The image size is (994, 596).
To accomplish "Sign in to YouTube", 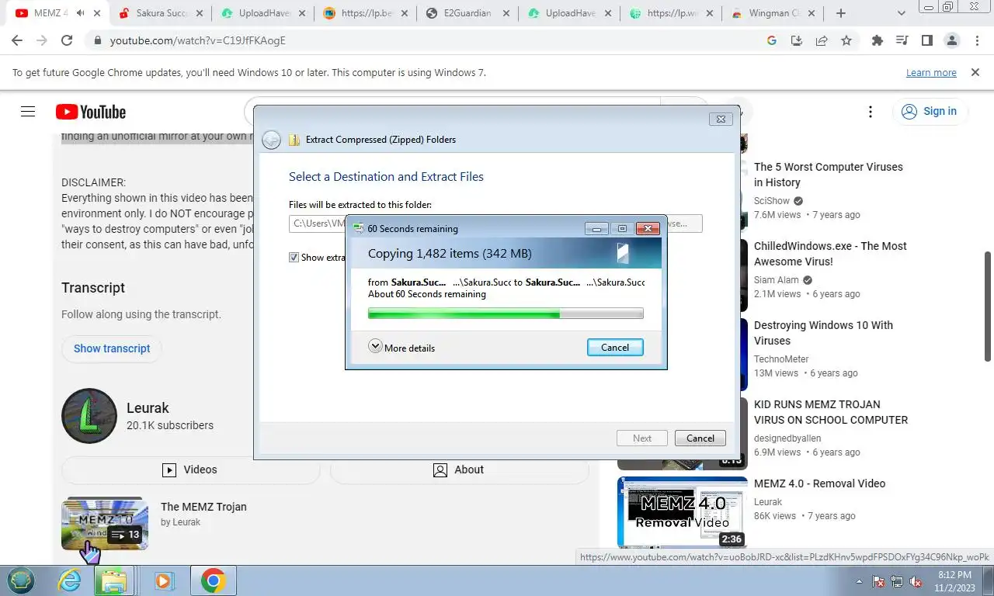I will click(x=930, y=112).
